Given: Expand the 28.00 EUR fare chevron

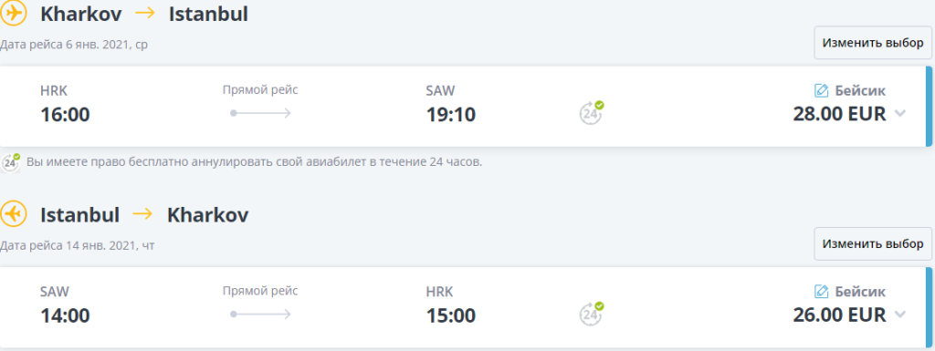Looking at the screenshot, I should (899, 113).
